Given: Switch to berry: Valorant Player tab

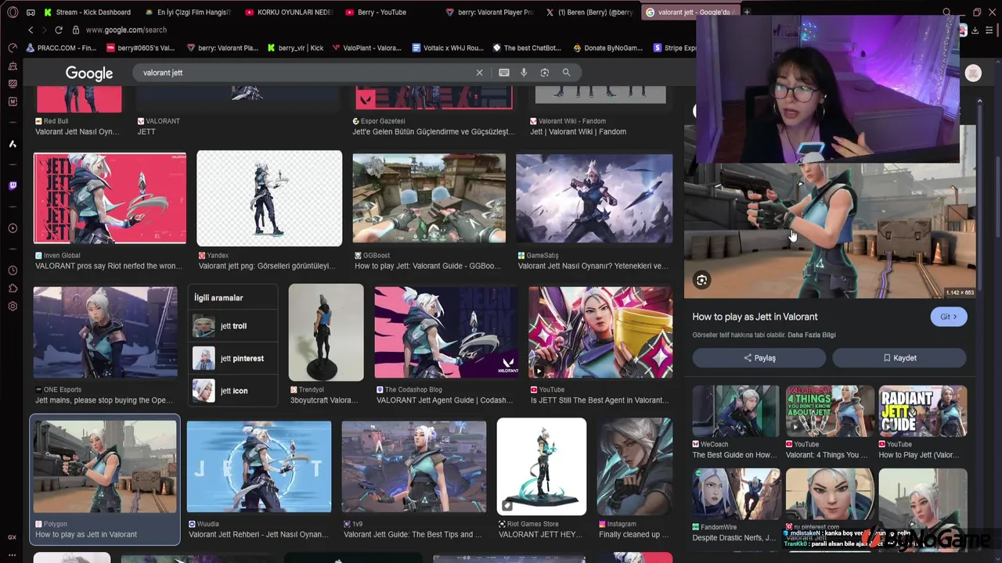Looking at the screenshot, I should point(489,13).
